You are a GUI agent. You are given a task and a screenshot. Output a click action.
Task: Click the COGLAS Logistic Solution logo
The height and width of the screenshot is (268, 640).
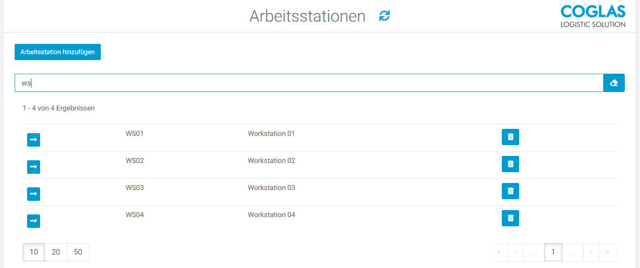592,16
